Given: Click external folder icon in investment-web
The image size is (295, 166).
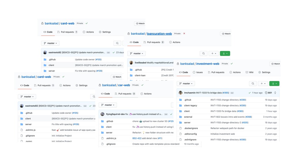Looking at the screenshot, I should coord(180,117).
